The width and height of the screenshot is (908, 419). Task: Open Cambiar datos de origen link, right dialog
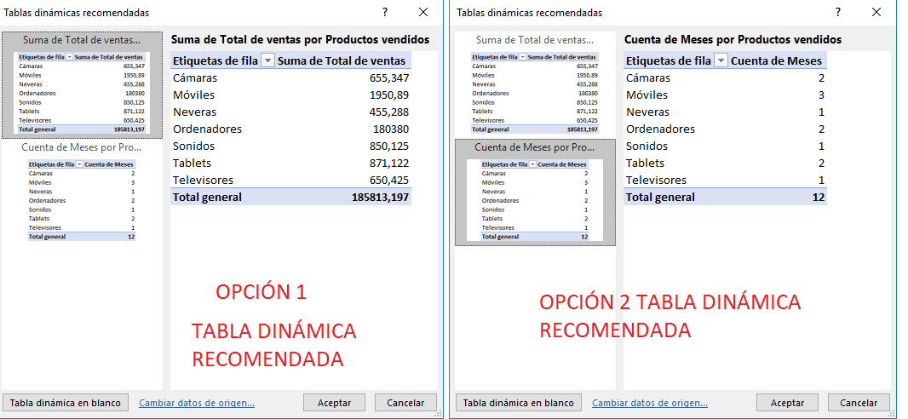click(x=650, y=403)
